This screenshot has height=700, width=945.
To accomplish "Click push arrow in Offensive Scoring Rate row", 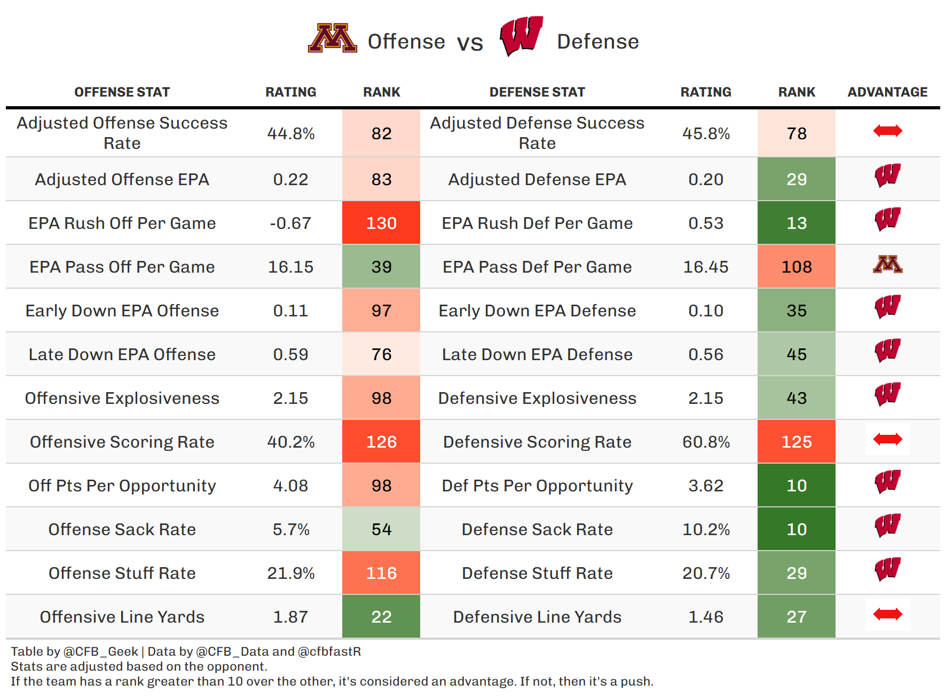I will point(887,439).
